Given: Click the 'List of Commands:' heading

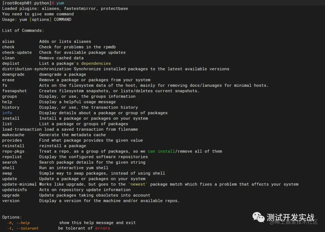Looking at the screenshot, I should [23, 30].
